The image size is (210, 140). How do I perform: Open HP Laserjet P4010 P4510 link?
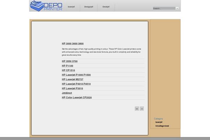pos(76,84)
